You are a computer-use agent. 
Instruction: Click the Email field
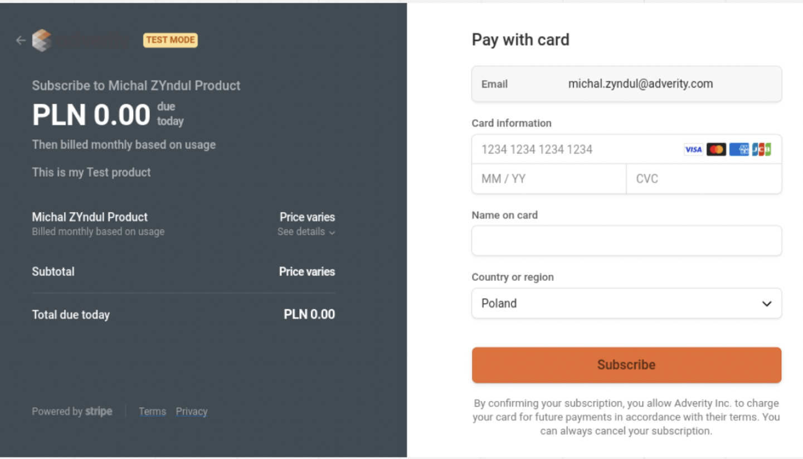(626, 84)
